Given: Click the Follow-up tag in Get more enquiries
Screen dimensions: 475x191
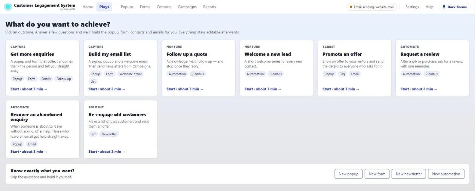Looking at the screenshot, I should click(x=63, y=79).
